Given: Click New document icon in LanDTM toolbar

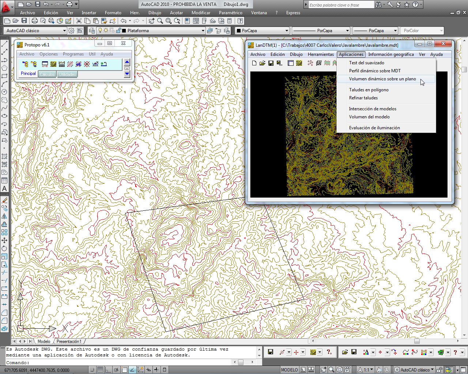Looking at the screenshot, I should click(254, 63).
